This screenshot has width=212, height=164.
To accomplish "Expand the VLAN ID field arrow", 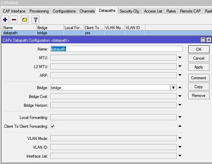I will click(180, 147).
